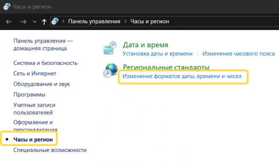Open the recent locations dropdown chevron

(x=35, y=22)
